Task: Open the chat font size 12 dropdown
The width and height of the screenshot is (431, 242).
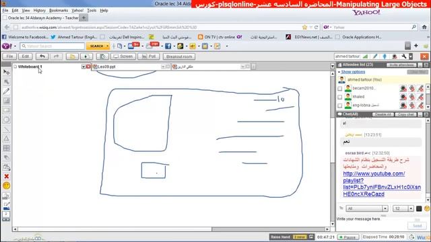Action: tap(411, 208)
